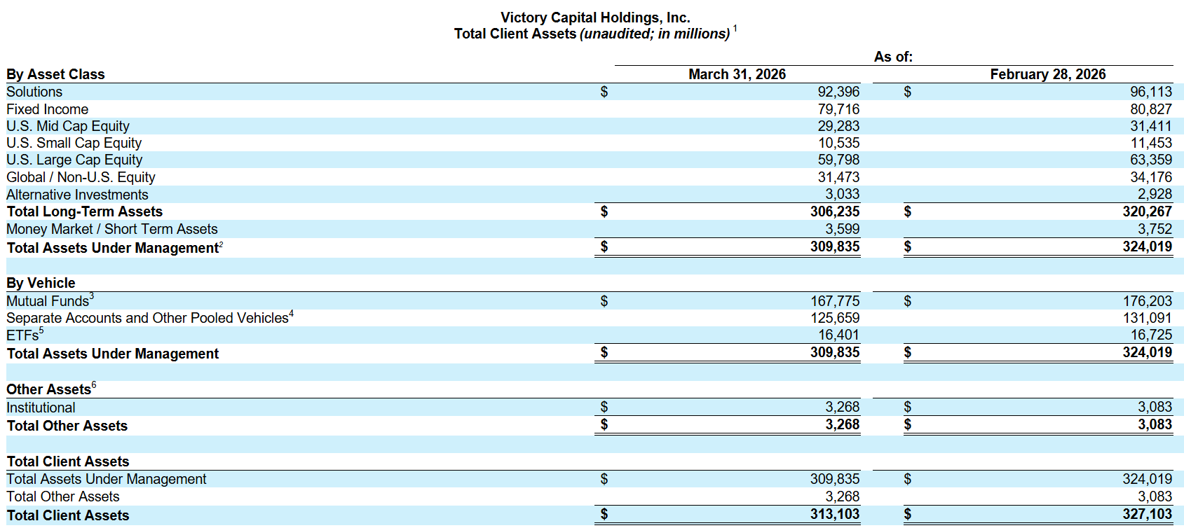This screenshot has height=528, width=1184.
Task: Click the Mutual Funds footnote 3 superscript
Action: point(91,297)
